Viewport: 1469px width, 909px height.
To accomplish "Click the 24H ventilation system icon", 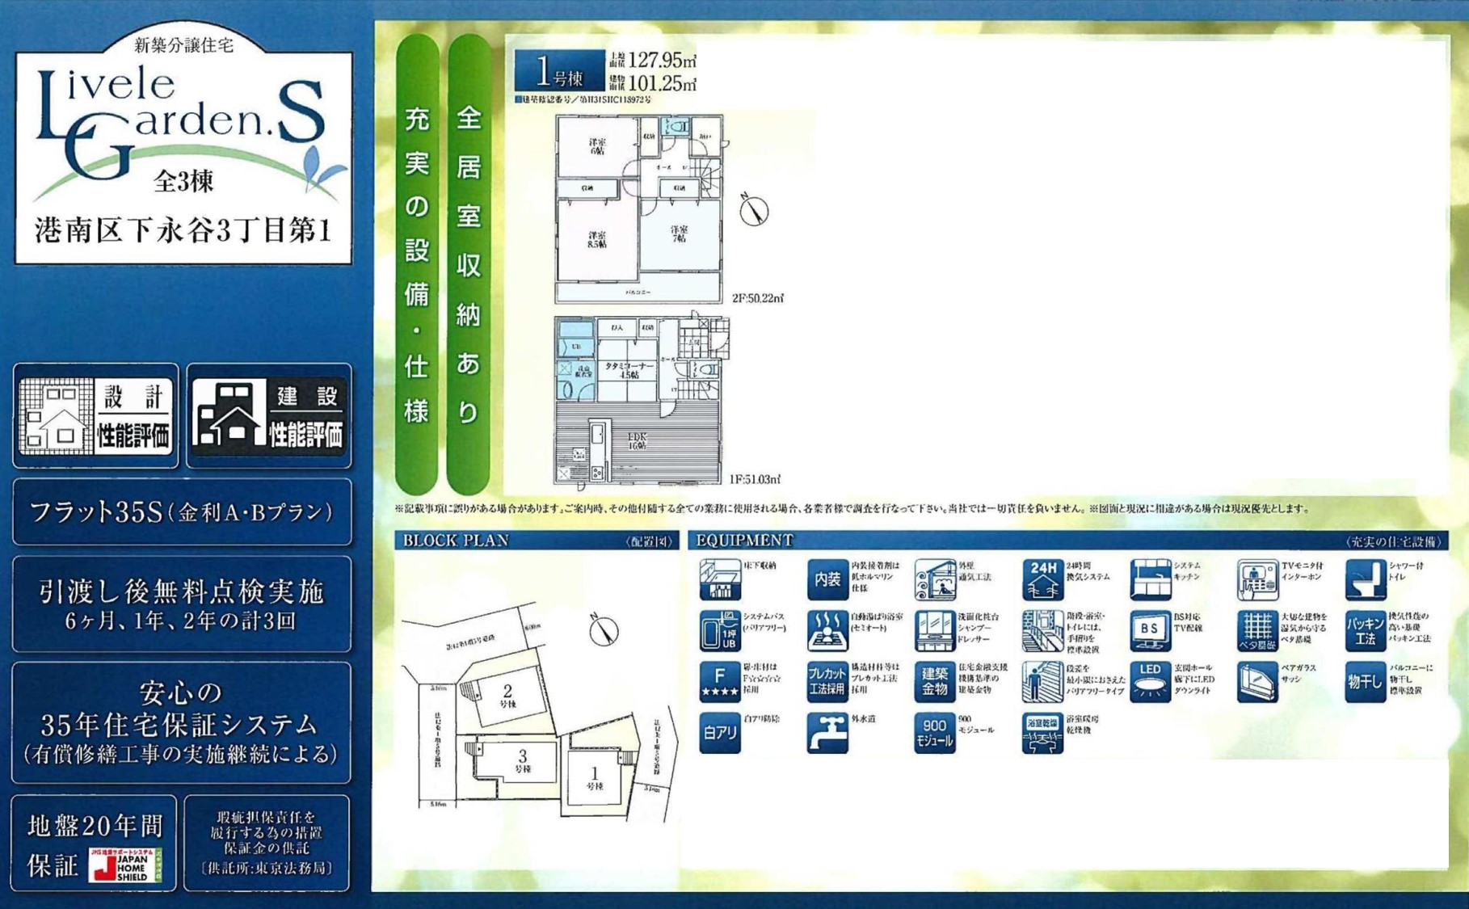I will pos(1042,579).
